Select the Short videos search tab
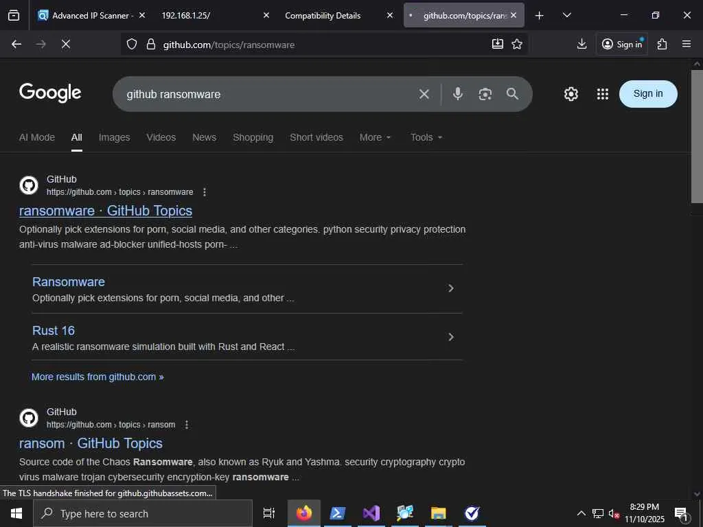Image resolution: width=703 pixels, height=527 pixels. tap(316, 137)
